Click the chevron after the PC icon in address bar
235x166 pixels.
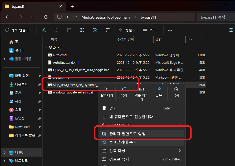tap(67, 17)
